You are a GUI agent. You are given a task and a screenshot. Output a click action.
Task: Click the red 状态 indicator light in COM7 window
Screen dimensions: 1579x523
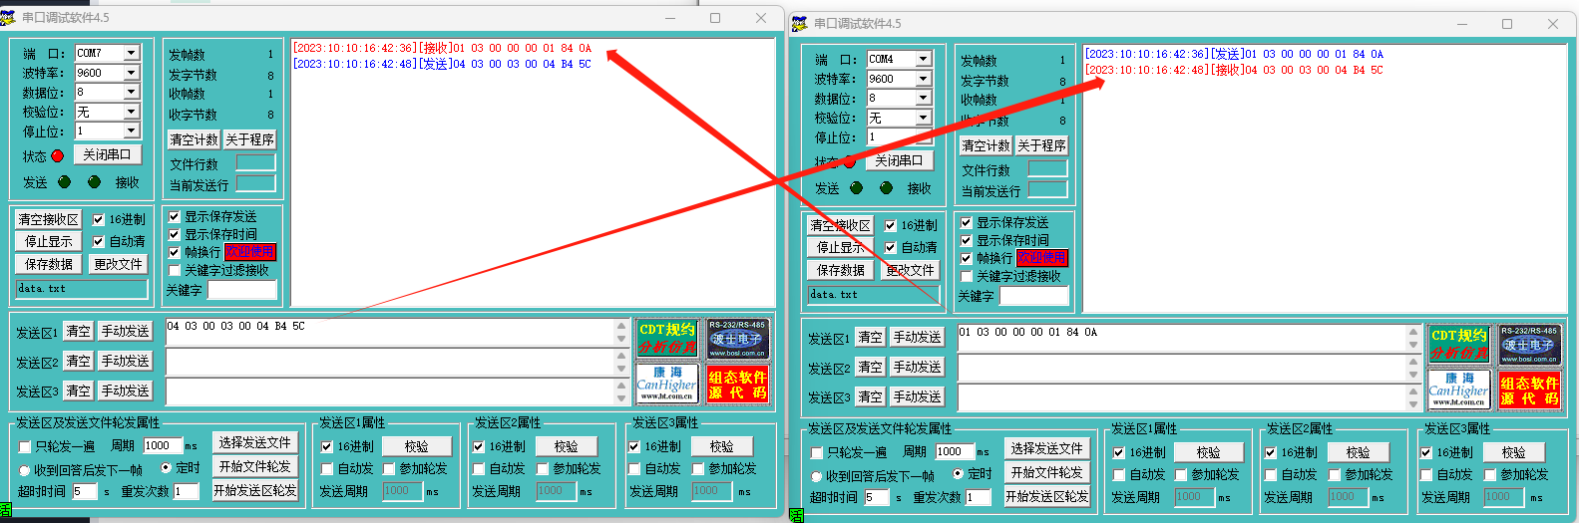tap(57, 155)
